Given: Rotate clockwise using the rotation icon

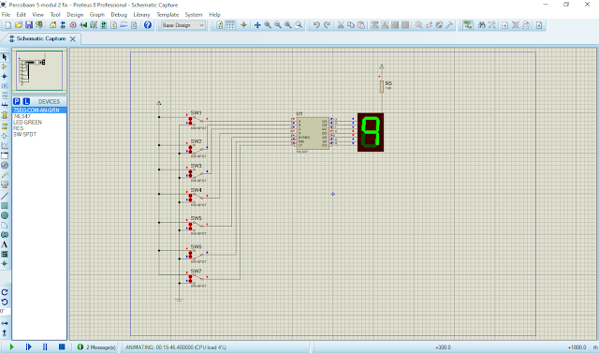Looking at the screenshot, I should [x=5, y=292].
